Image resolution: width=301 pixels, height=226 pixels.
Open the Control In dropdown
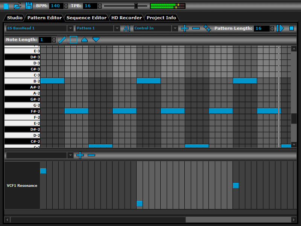175,28
